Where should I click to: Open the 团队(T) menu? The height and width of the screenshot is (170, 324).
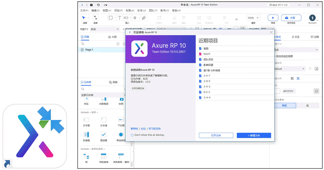point(153,11)
